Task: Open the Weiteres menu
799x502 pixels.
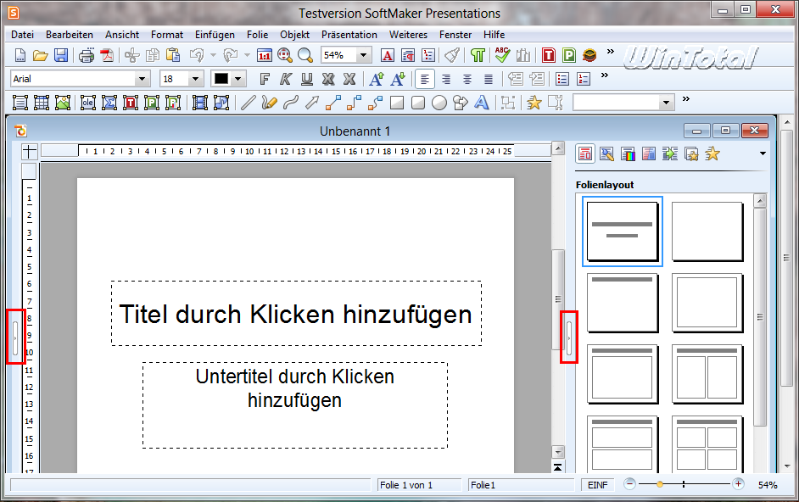Action: click(408, 35)
